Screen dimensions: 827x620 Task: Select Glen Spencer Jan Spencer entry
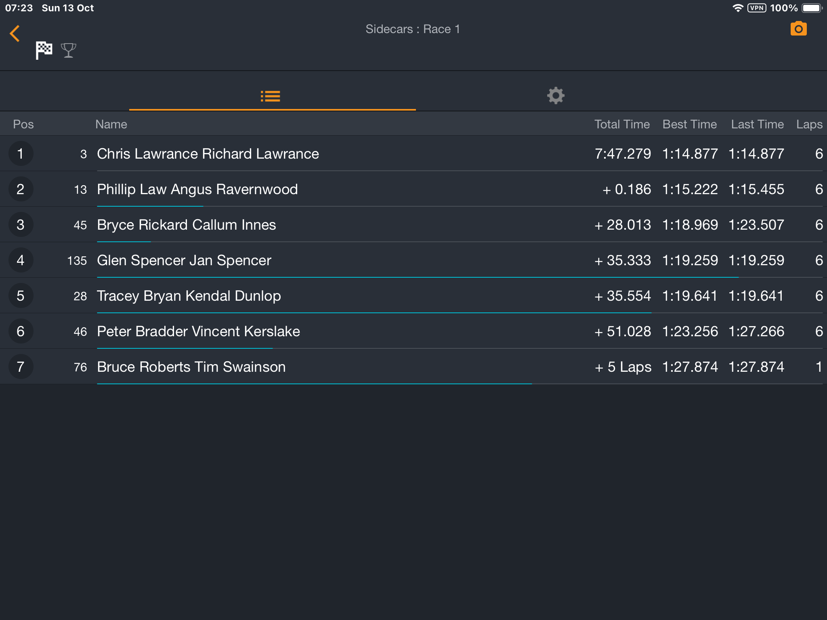(413, 260)
